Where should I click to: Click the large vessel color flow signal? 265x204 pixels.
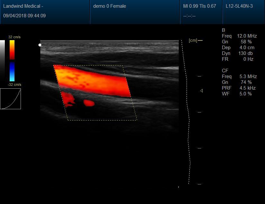pyautogui.click(x=92, y=81)
